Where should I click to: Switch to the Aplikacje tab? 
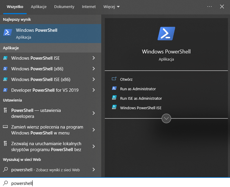coord(38,7)
